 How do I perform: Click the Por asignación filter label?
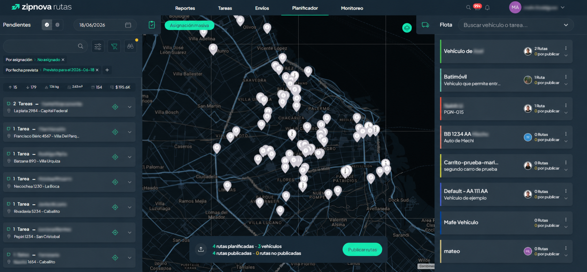pyautogui.click(x=19, y=60)
